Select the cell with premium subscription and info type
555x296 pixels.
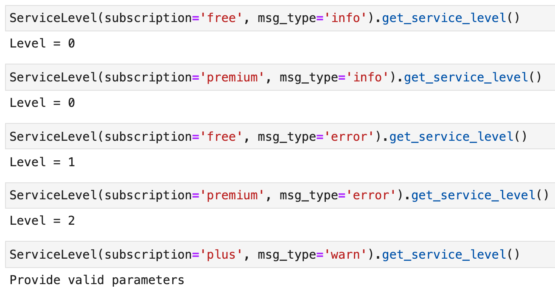pyautogui.click(x=280, y=78)
